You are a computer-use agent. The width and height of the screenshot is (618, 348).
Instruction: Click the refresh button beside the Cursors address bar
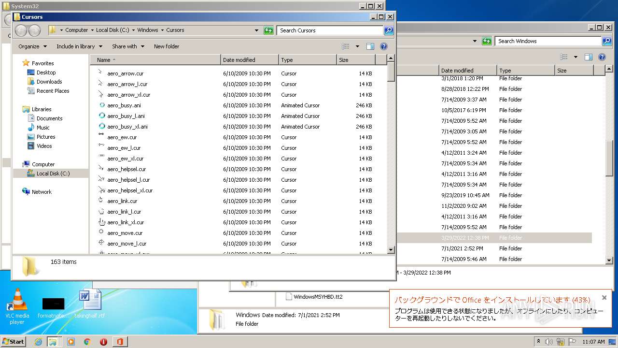point(268,30)
